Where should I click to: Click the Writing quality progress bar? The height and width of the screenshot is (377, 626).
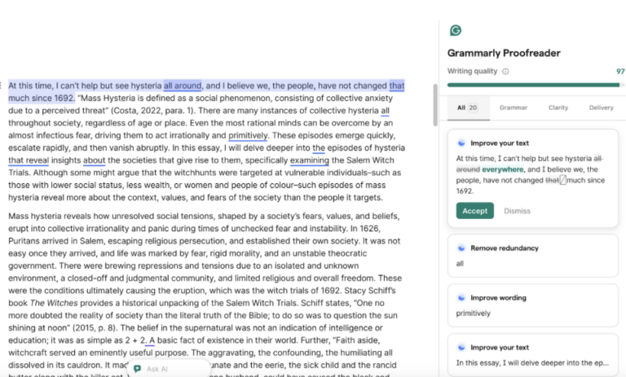(536, 85)
